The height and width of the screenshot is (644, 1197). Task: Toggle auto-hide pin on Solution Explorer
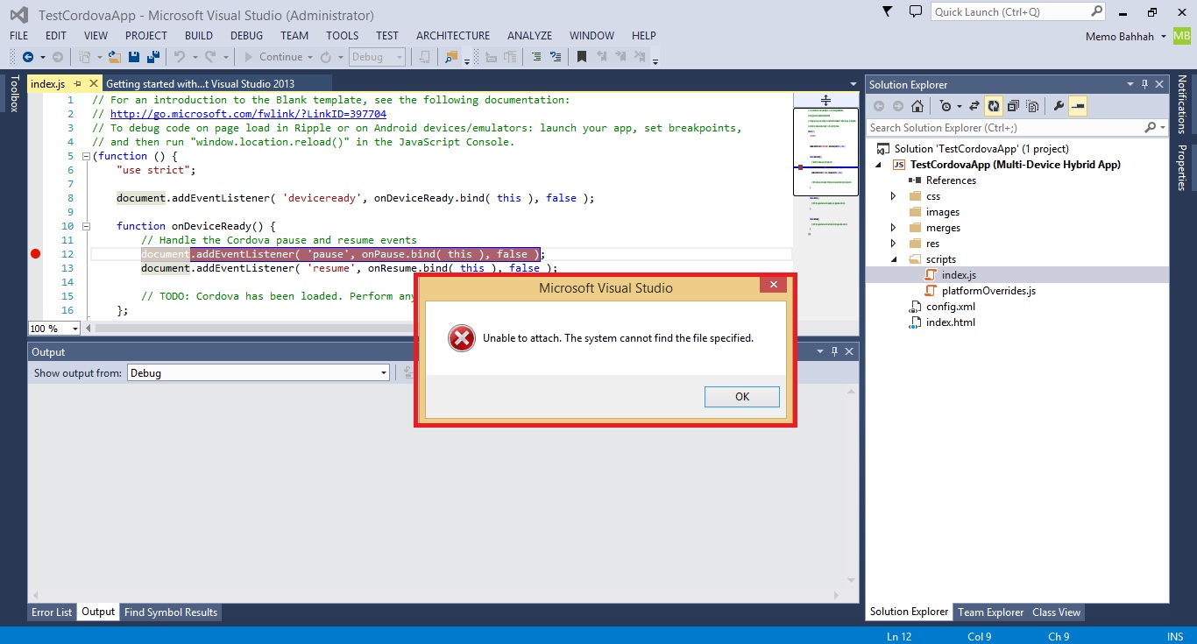[x=1145, y=85]
